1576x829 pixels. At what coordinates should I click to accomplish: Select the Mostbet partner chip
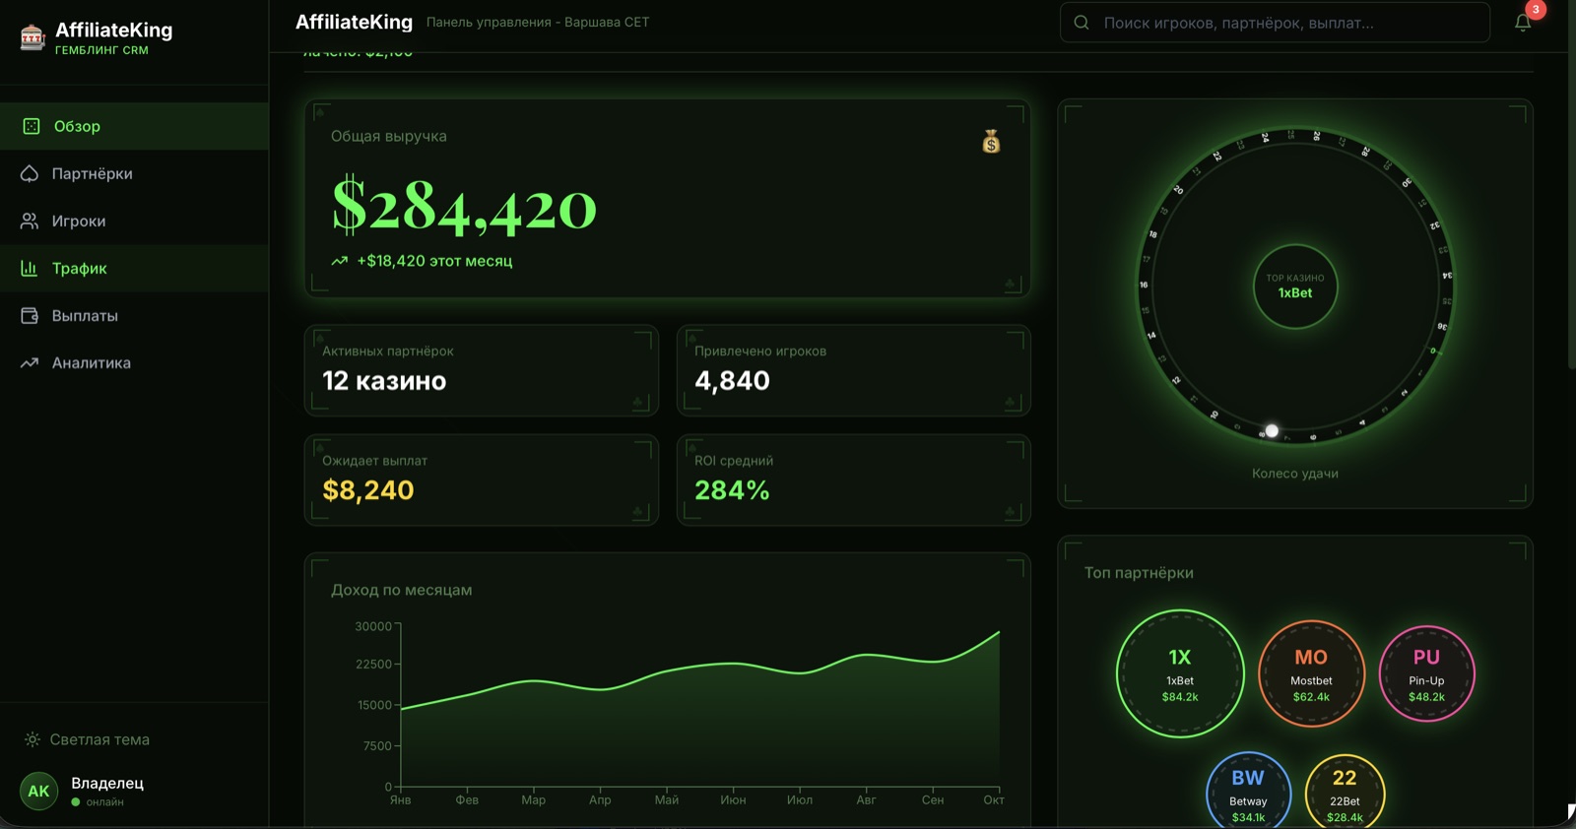[x=1311, y=673]
